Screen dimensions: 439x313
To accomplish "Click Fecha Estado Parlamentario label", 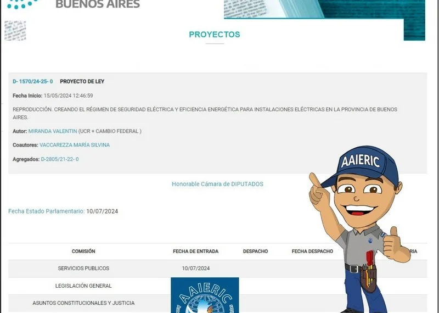I will 46,211.
